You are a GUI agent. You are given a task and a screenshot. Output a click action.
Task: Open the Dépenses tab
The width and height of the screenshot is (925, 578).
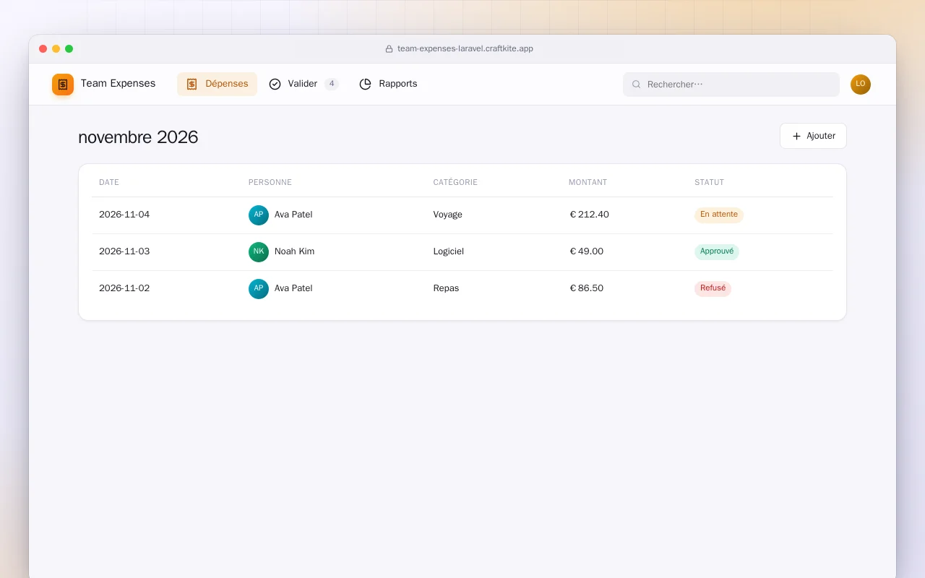tap(217, 84)
